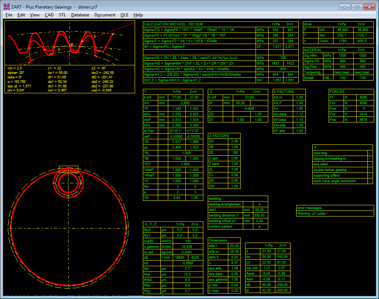Open the View menu

35,15
